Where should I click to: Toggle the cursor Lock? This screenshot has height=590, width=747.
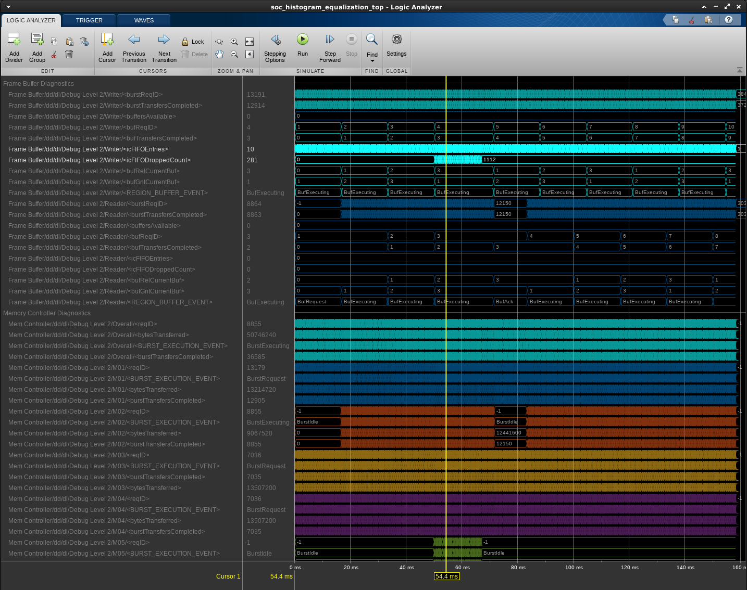(x=193, y=42)
